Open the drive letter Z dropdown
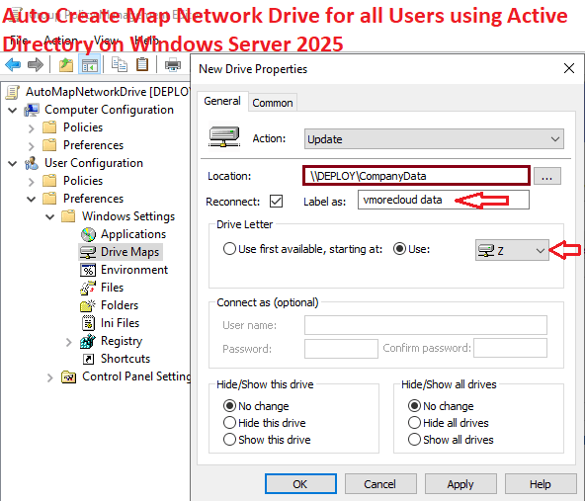585x501 pixels. click(512, 250)
